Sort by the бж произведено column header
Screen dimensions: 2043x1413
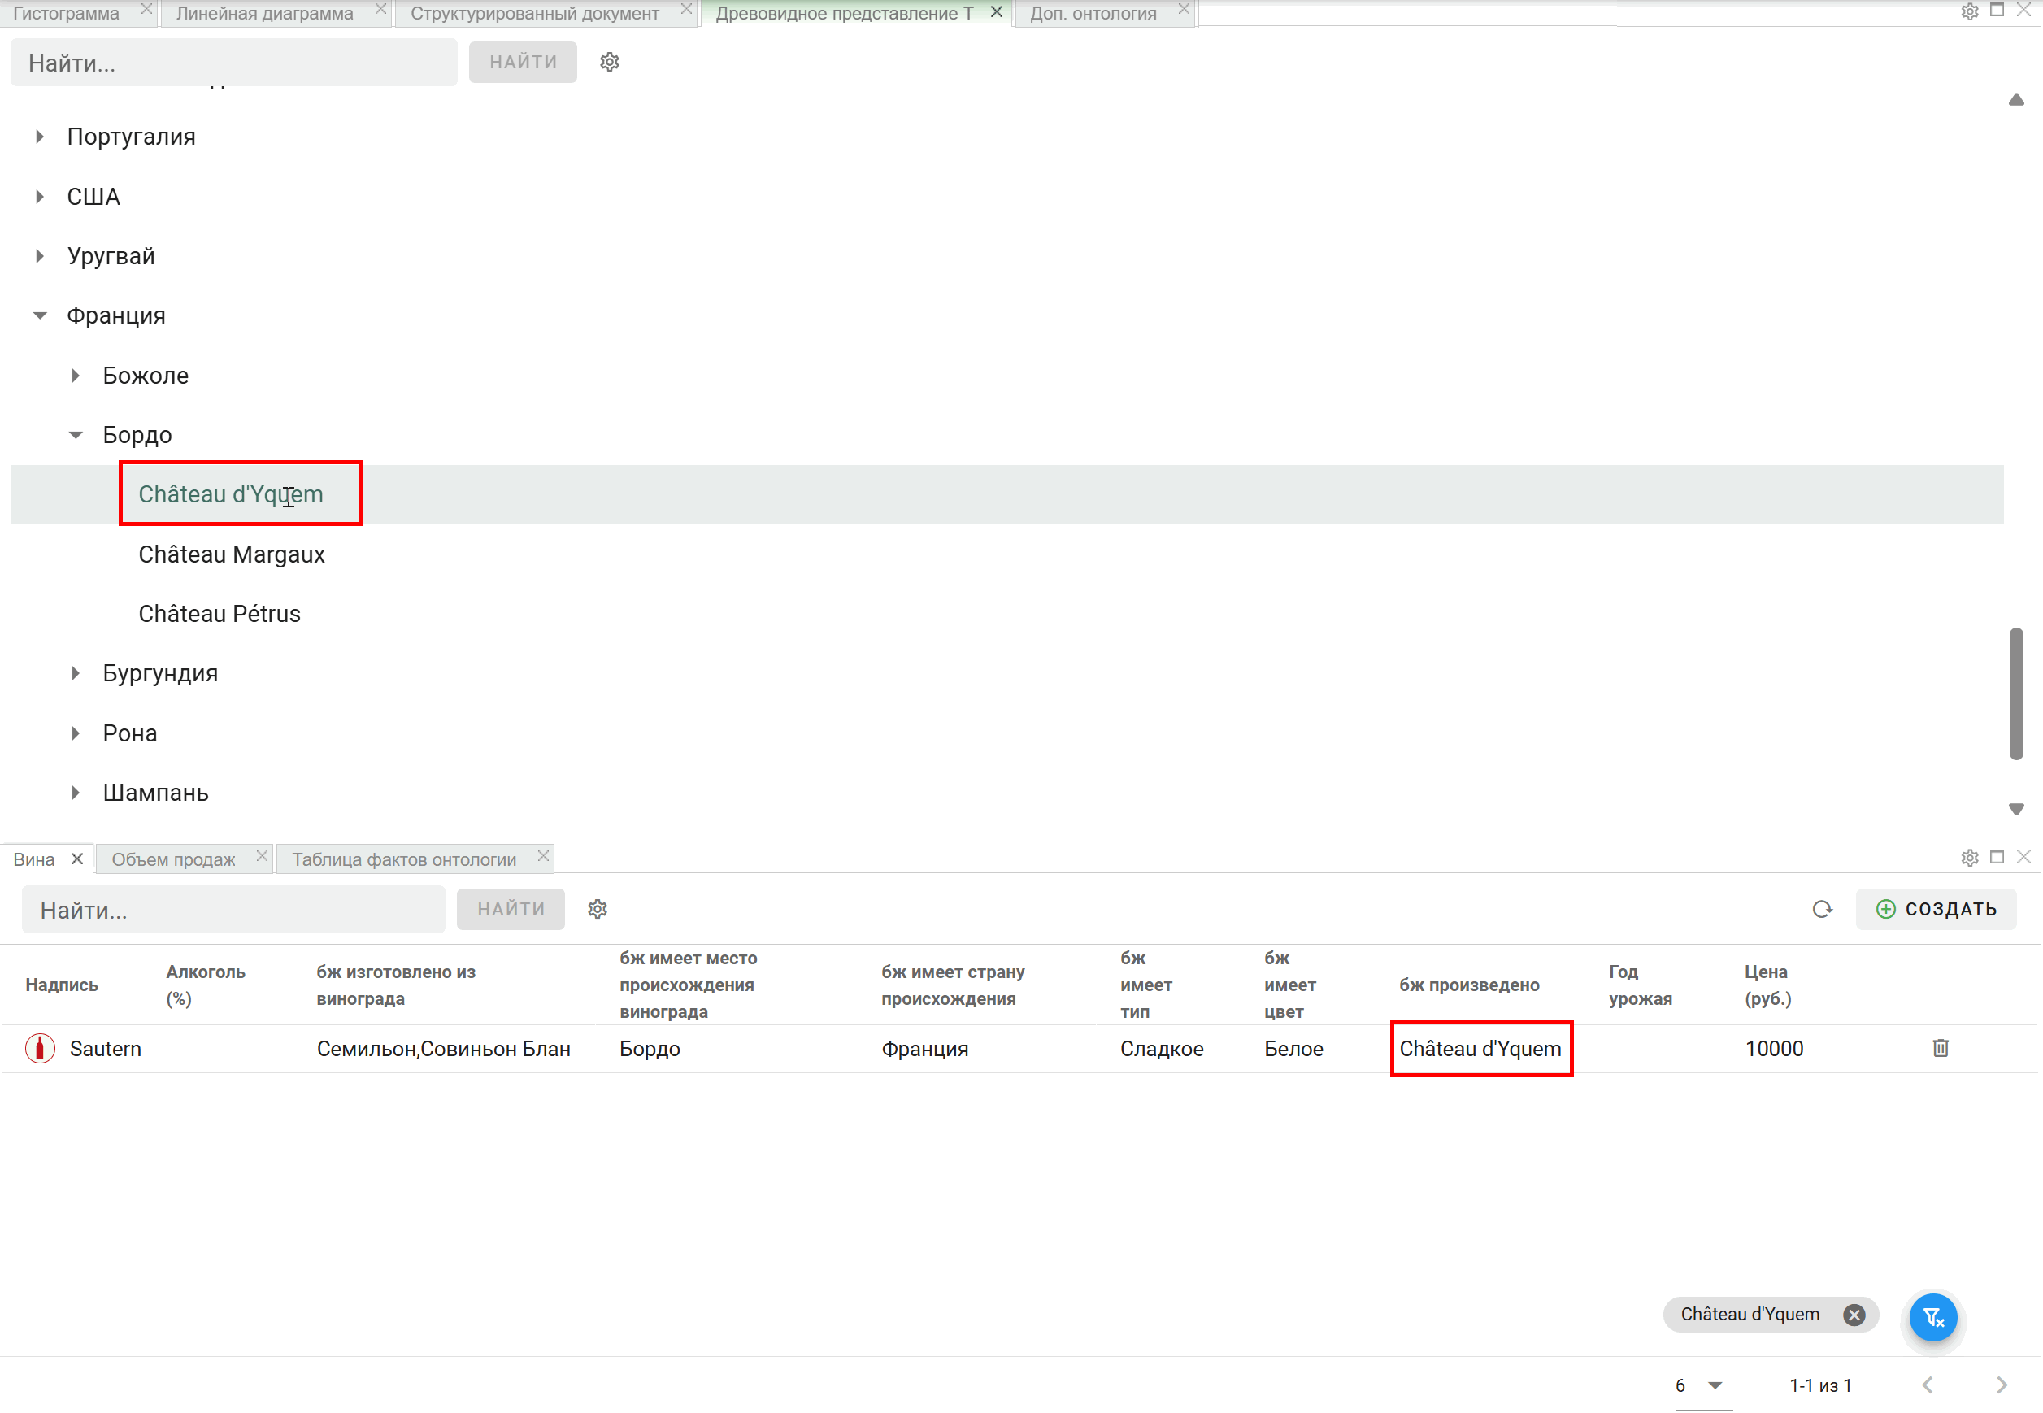1469,985
